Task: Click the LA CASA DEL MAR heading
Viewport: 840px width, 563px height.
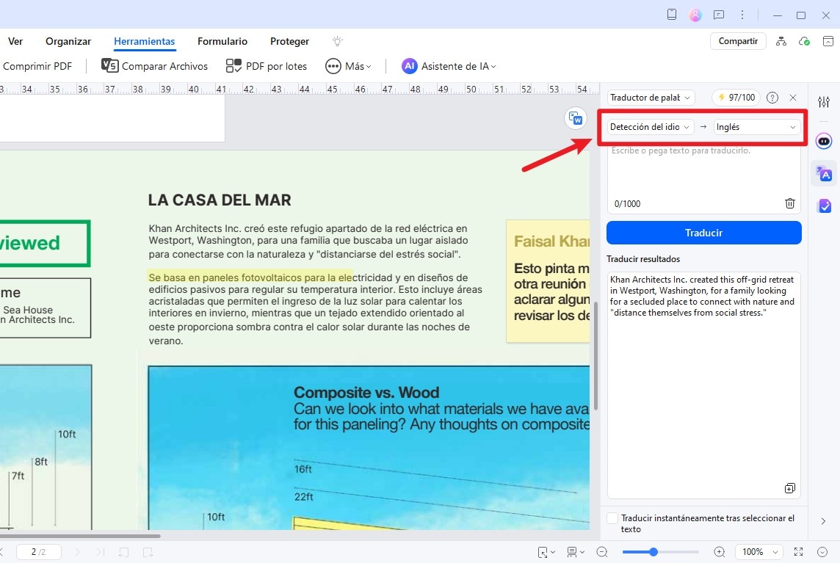Action: pyautogui.click(x=220, y=200)
